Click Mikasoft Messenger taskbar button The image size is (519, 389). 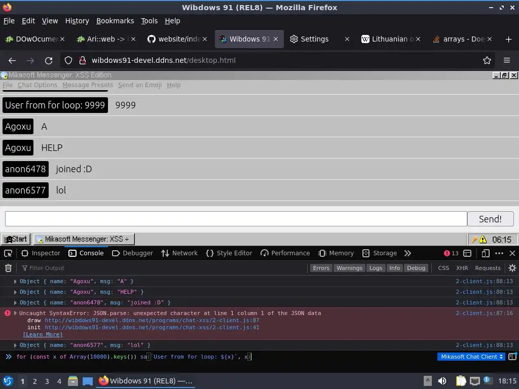[x=84, y=239]
